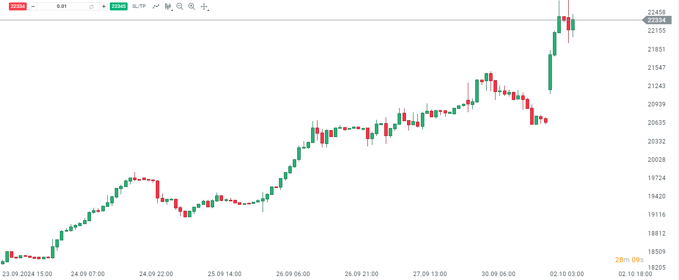Open the crosshair cursor mode dropdown
Screen dimensions: 679x280
[x=204, y=6]
